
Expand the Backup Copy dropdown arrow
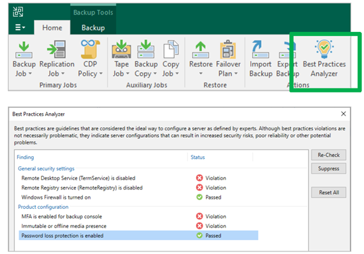155,74
